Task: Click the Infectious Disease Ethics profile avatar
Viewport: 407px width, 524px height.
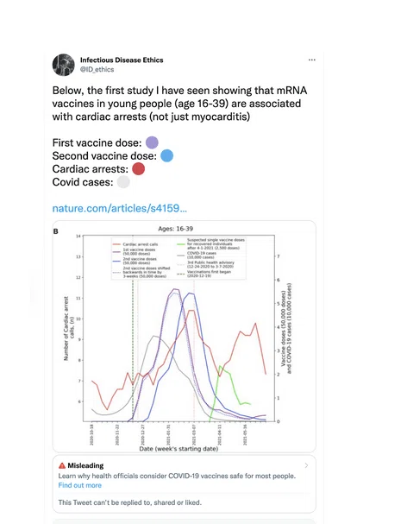Action: point(64,65)
